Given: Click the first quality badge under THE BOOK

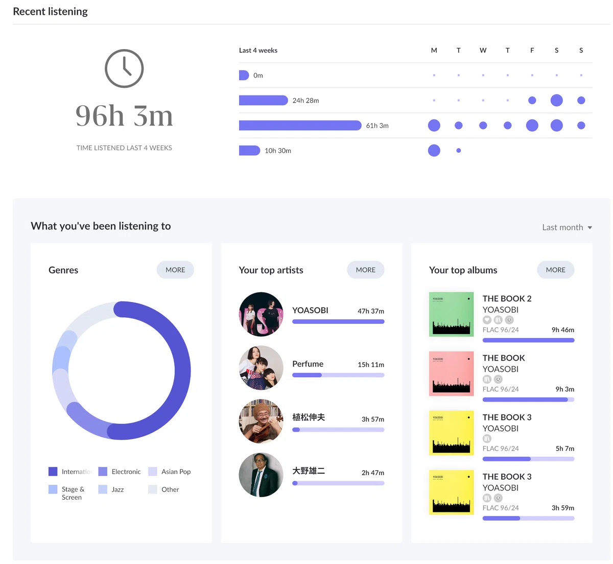Looking at the screenshot, I should tap(487, 379).
